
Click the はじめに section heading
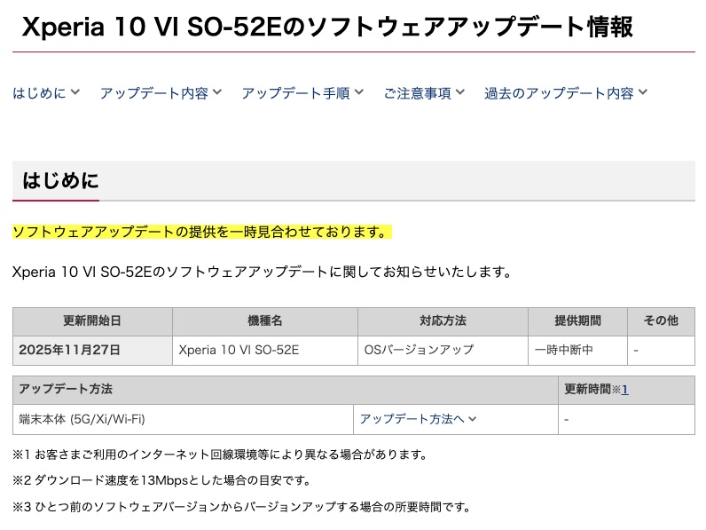click(60, 181)
